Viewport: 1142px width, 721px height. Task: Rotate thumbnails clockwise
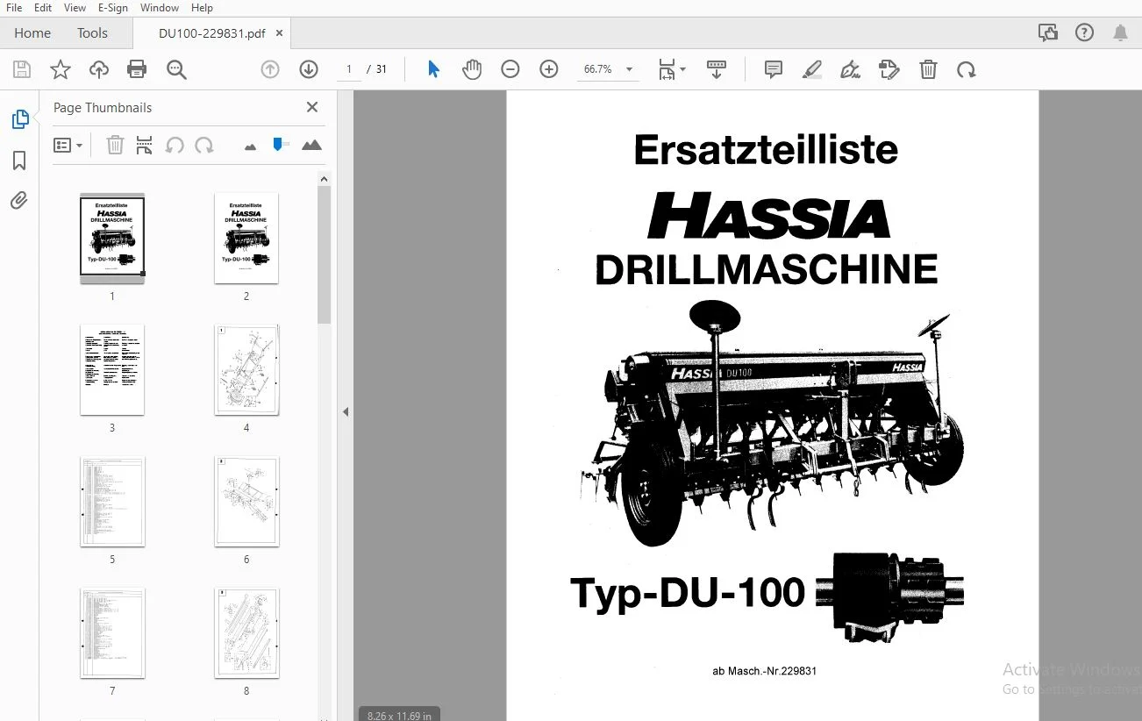(x=204, y=145)
